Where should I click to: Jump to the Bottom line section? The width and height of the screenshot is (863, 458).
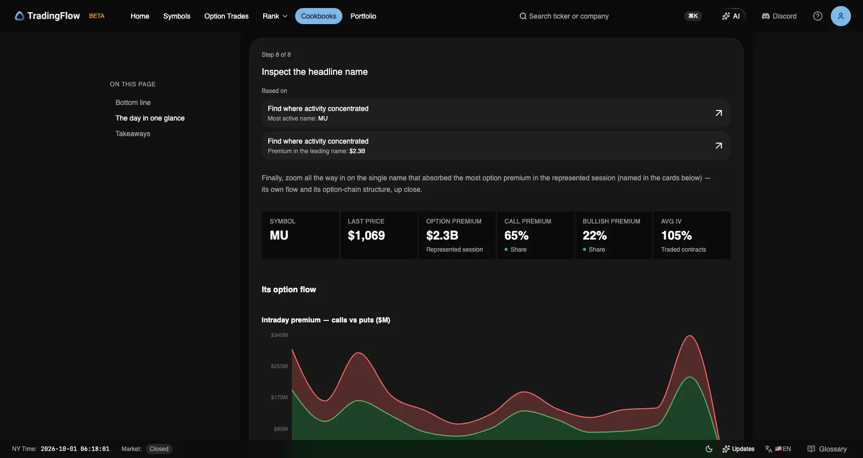[x=133, y=102]
